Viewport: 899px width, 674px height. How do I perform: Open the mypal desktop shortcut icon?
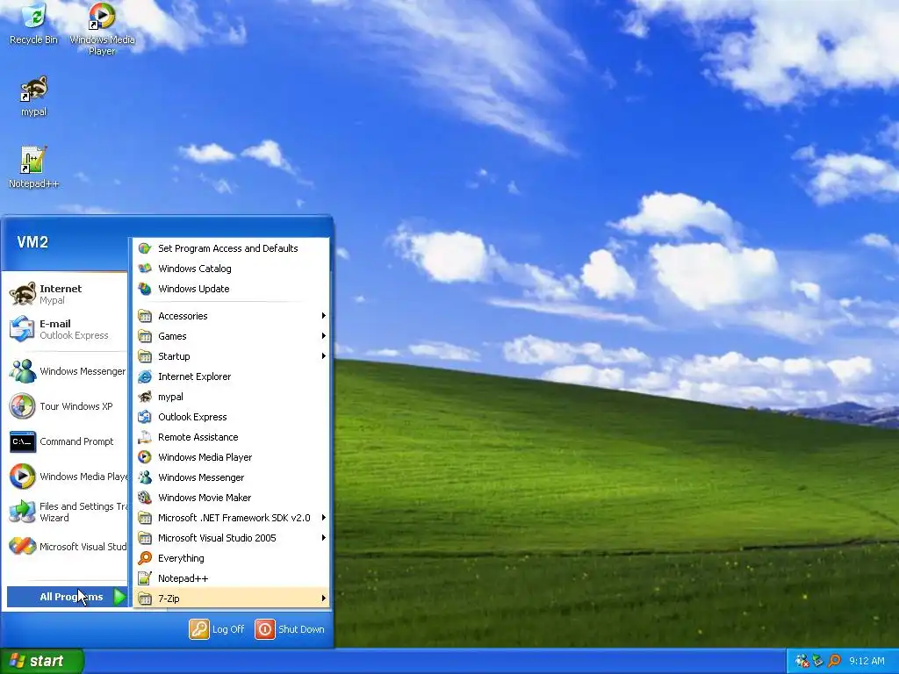[34, 96]
